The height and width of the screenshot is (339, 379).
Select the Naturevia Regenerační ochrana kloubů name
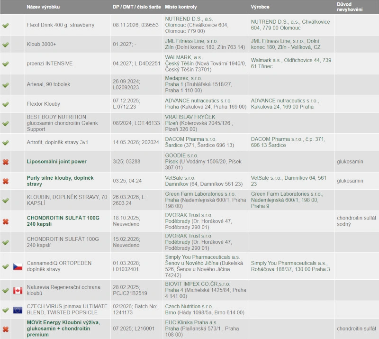pyautogui.click(x=63, y=290)
